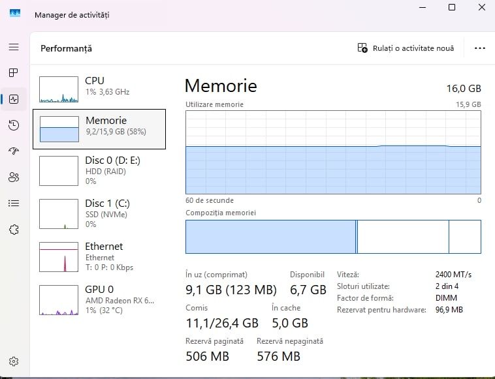This screenshot has height=379, width=495.
Task: Select the Performance sidebar icon
Action: tap(14, 99)
